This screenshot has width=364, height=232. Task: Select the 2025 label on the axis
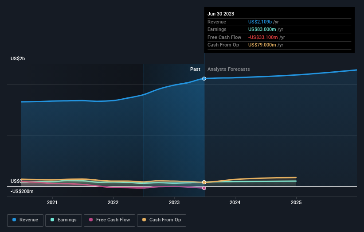pyautogui.click(x=296, y=202)
